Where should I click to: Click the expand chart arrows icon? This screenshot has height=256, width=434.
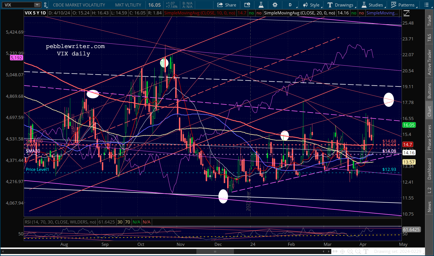(335, 251)
